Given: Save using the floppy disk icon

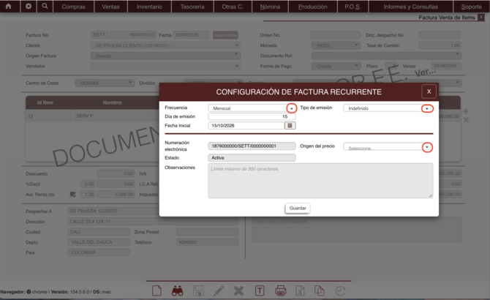Looking at the screenshot, I should (x=198, y=290).
